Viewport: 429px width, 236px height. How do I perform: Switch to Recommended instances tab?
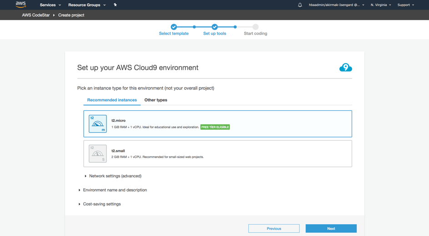tap(112, 100)
